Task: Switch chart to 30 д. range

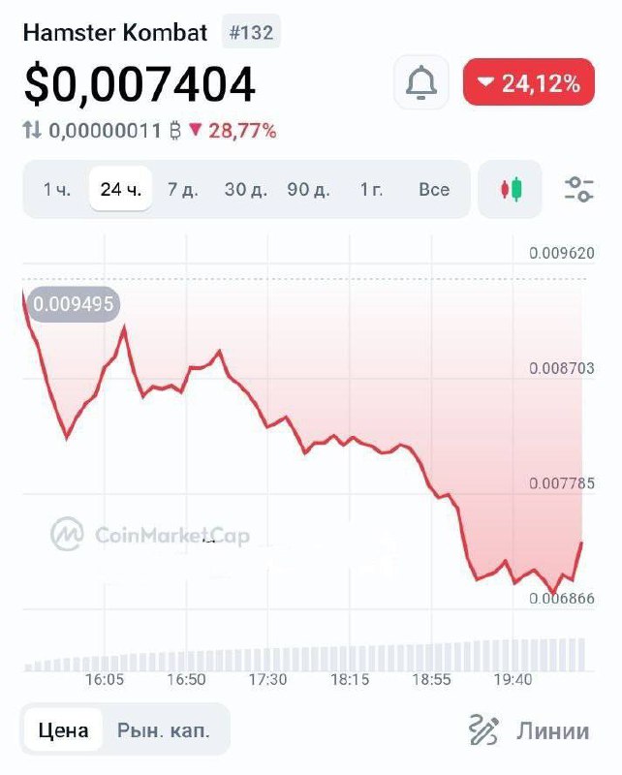Action: pyautogui.click(x=246, y=189)
